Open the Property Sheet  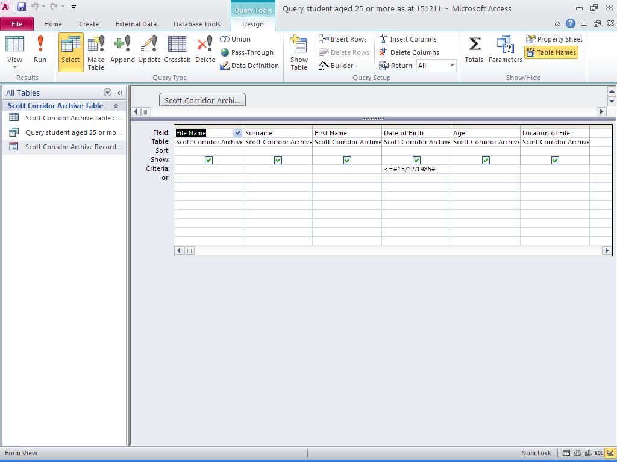tap(554, 39)
